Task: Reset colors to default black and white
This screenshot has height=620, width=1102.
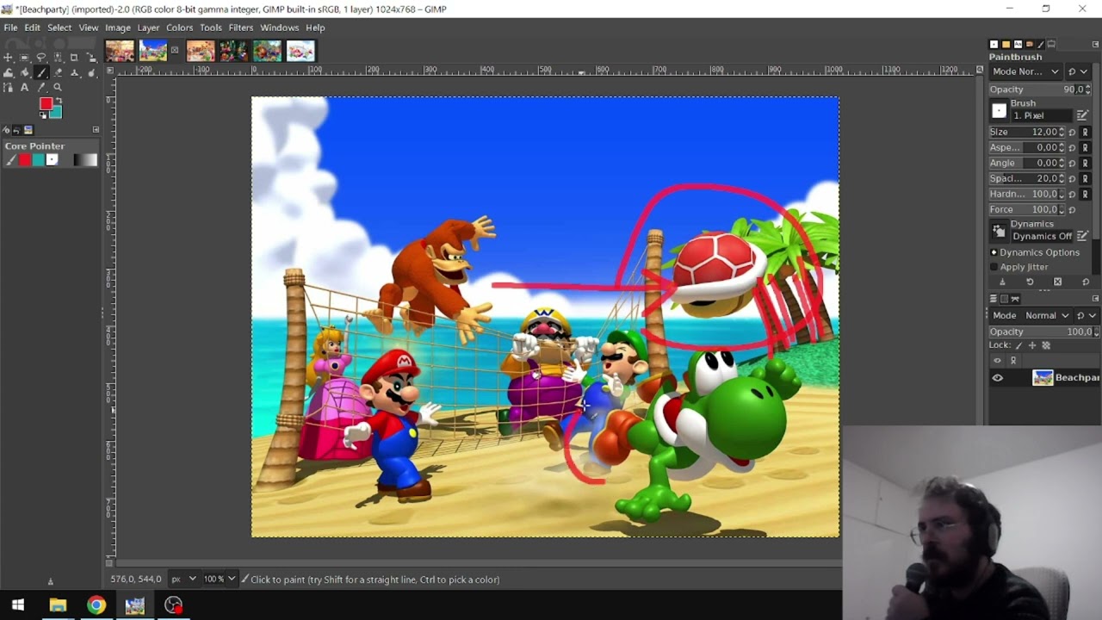Action: pos(42,115)
